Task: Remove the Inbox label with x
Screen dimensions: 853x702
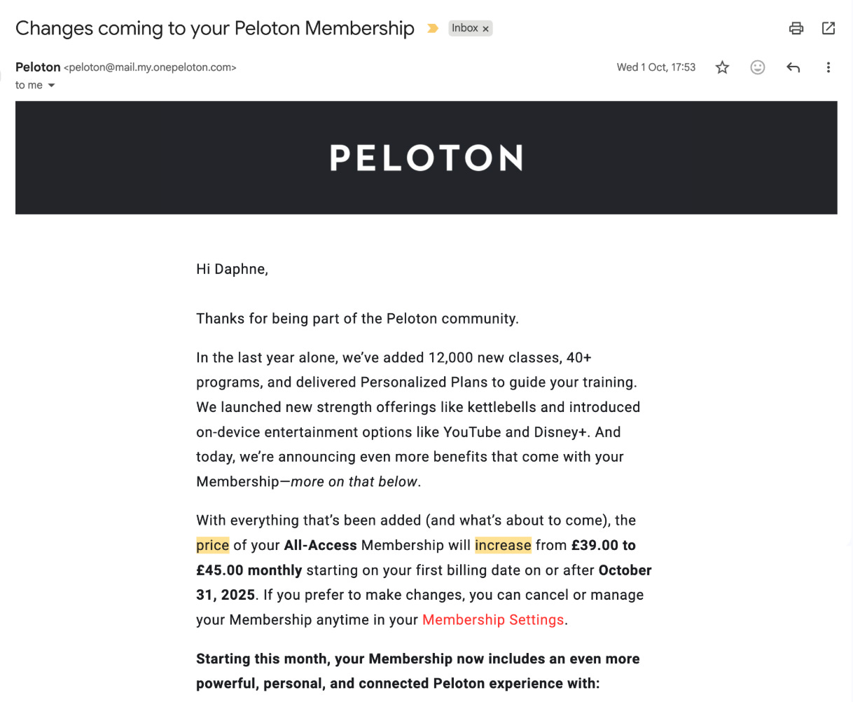Action: [x=485, y=29]
